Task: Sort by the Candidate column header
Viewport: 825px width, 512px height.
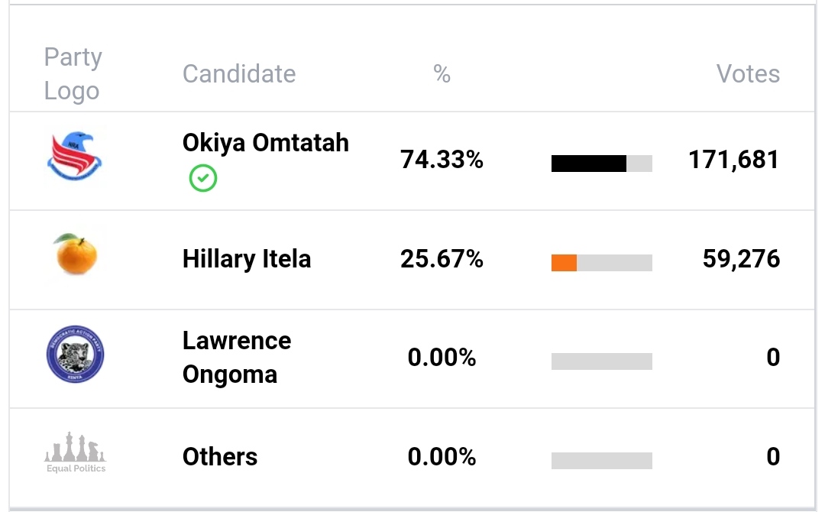Action: [238, 74]
